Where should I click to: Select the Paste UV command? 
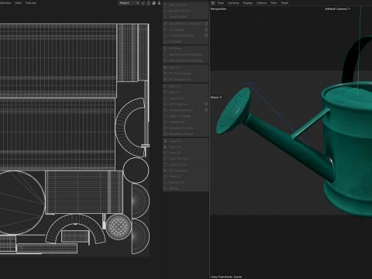tap(185, 146)
